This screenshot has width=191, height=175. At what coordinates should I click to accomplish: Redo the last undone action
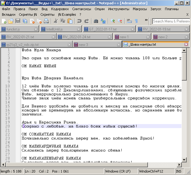pyautogui.click(x=87, y=21)
